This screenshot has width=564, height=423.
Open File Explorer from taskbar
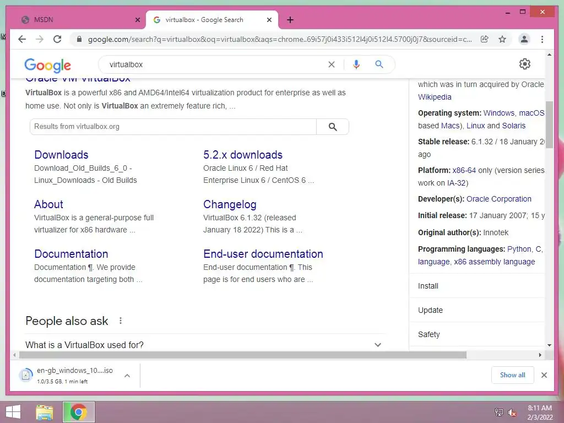(x=45, y=412)
